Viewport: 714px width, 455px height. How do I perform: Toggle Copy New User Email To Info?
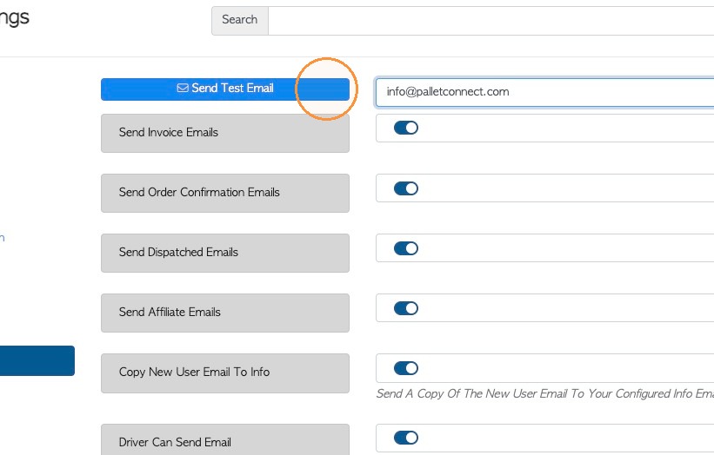[406, 368]
